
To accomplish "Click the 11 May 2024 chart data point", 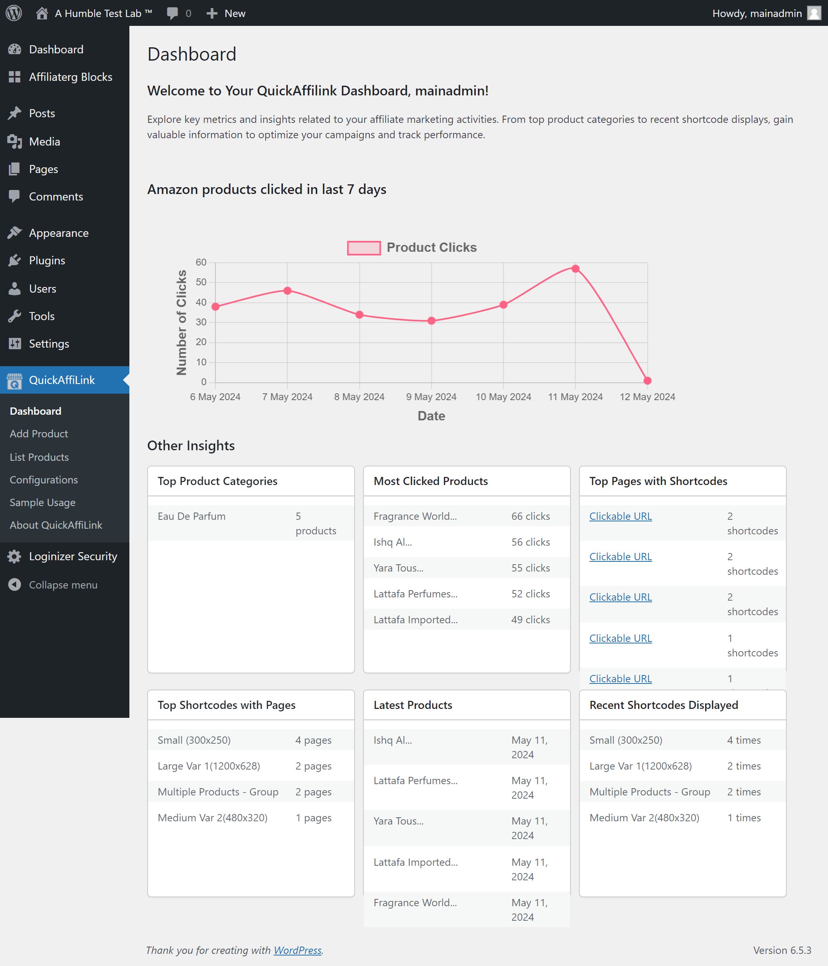I will [575, 269].
